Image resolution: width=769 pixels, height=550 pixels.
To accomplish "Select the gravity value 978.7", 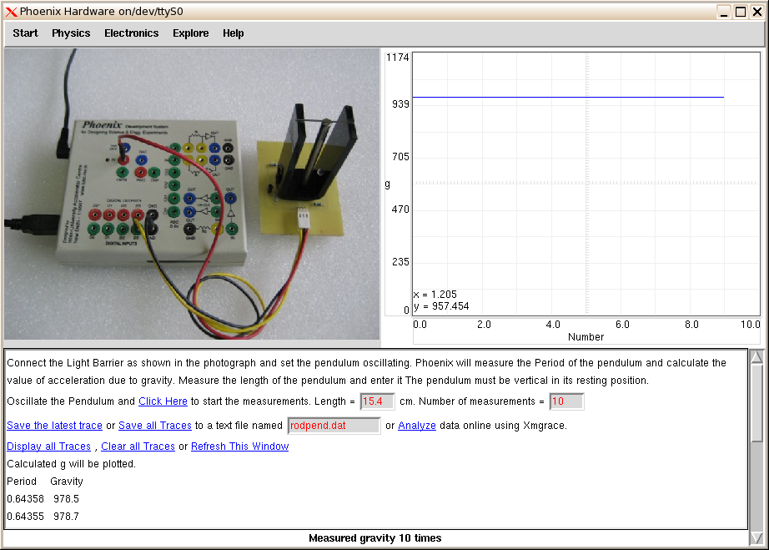I will pyautogui.click(x=66, y=517).
